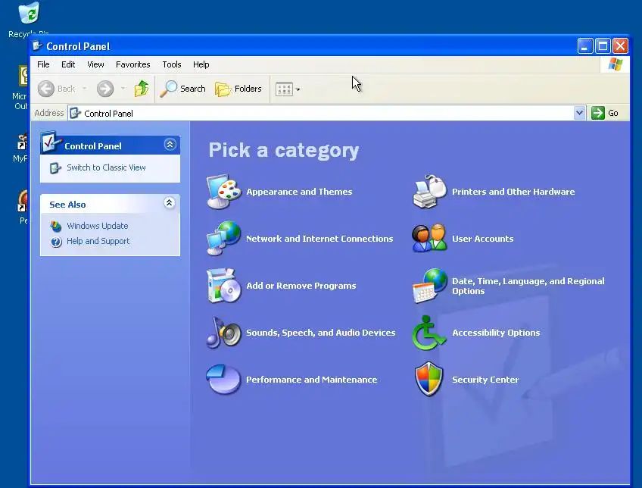Open the Printers and Other Hardware icon
Viewport: 642px width, 488px height.
point(429,192)
